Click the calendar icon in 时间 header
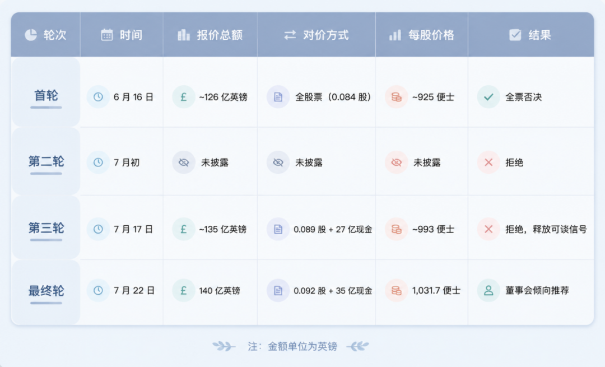Image resolution: width=605 pixels, height=367 pixels. click(107, 35)
